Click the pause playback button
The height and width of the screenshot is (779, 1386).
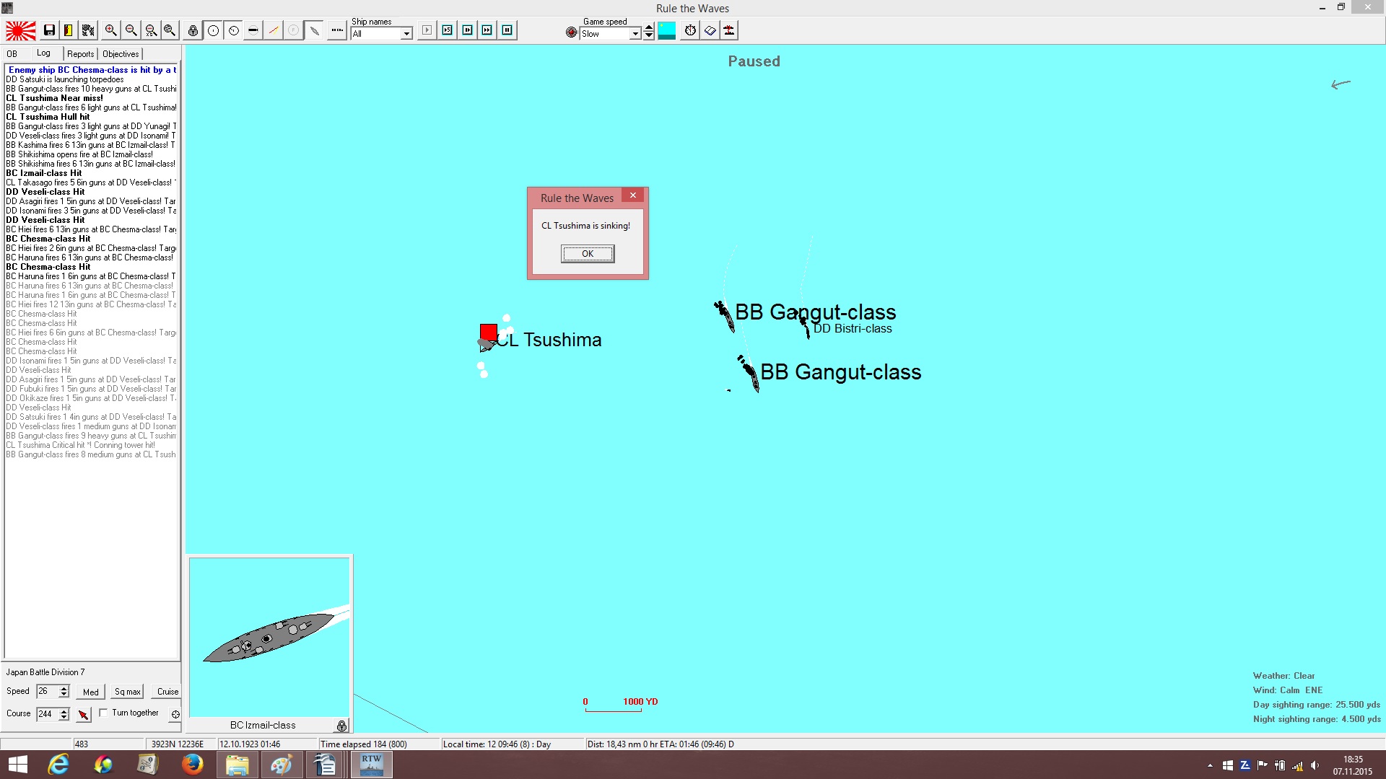coord(507,30)
